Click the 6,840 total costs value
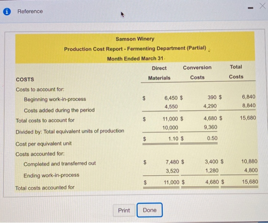Viewport: 268px width, 223px height. 249,97
